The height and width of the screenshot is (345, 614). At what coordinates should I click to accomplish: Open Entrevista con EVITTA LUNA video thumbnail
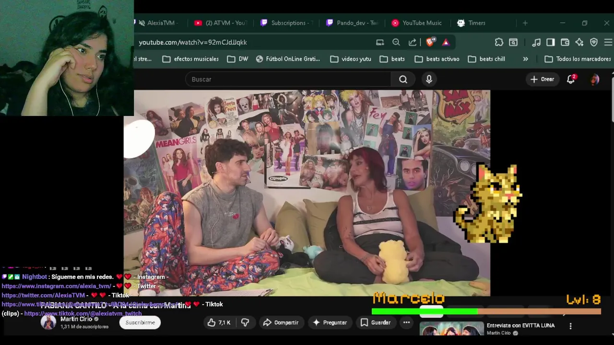pos(452,329)
